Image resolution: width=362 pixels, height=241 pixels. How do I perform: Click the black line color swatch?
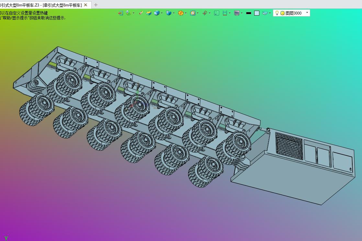pyautogui.click(x=249, y=13)
